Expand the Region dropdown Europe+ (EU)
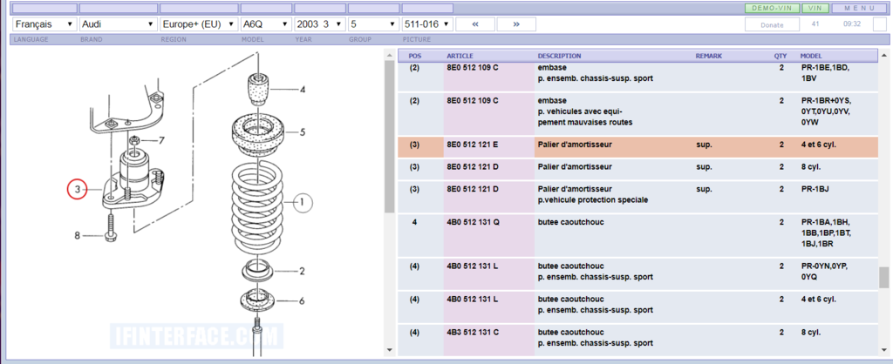Viewport: 893px width, 364px height. [x=198, y=24]
